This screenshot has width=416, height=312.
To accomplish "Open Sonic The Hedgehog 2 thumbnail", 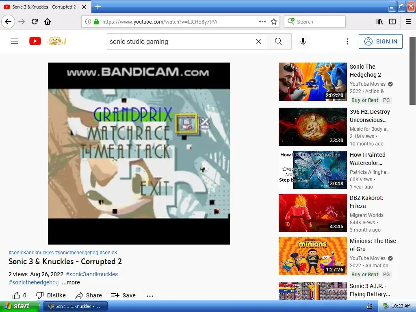I will tap(312, 82).
